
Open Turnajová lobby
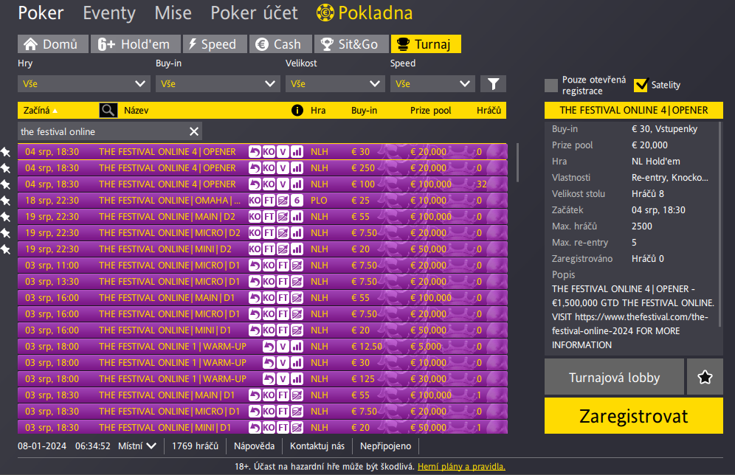coord(614,377)
